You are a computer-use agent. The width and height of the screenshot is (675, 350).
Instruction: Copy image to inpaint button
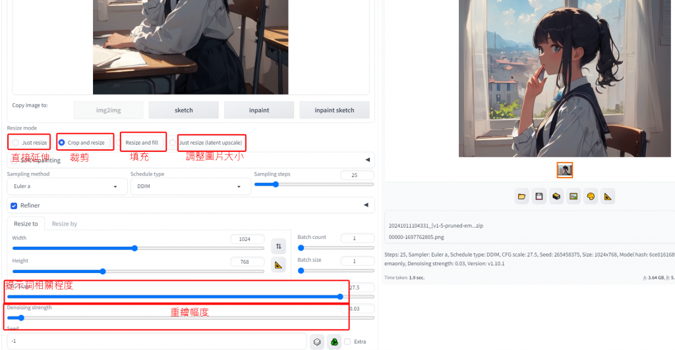(259, 110)
